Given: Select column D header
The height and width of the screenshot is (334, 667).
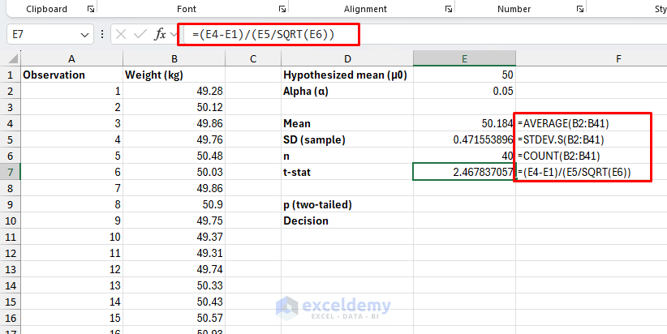Looking at the screenshot, I should coord(347,58).
